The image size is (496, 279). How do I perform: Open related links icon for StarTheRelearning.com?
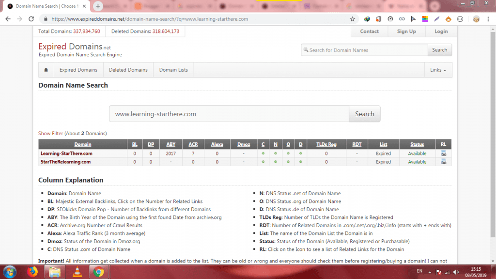pos(444,162)
